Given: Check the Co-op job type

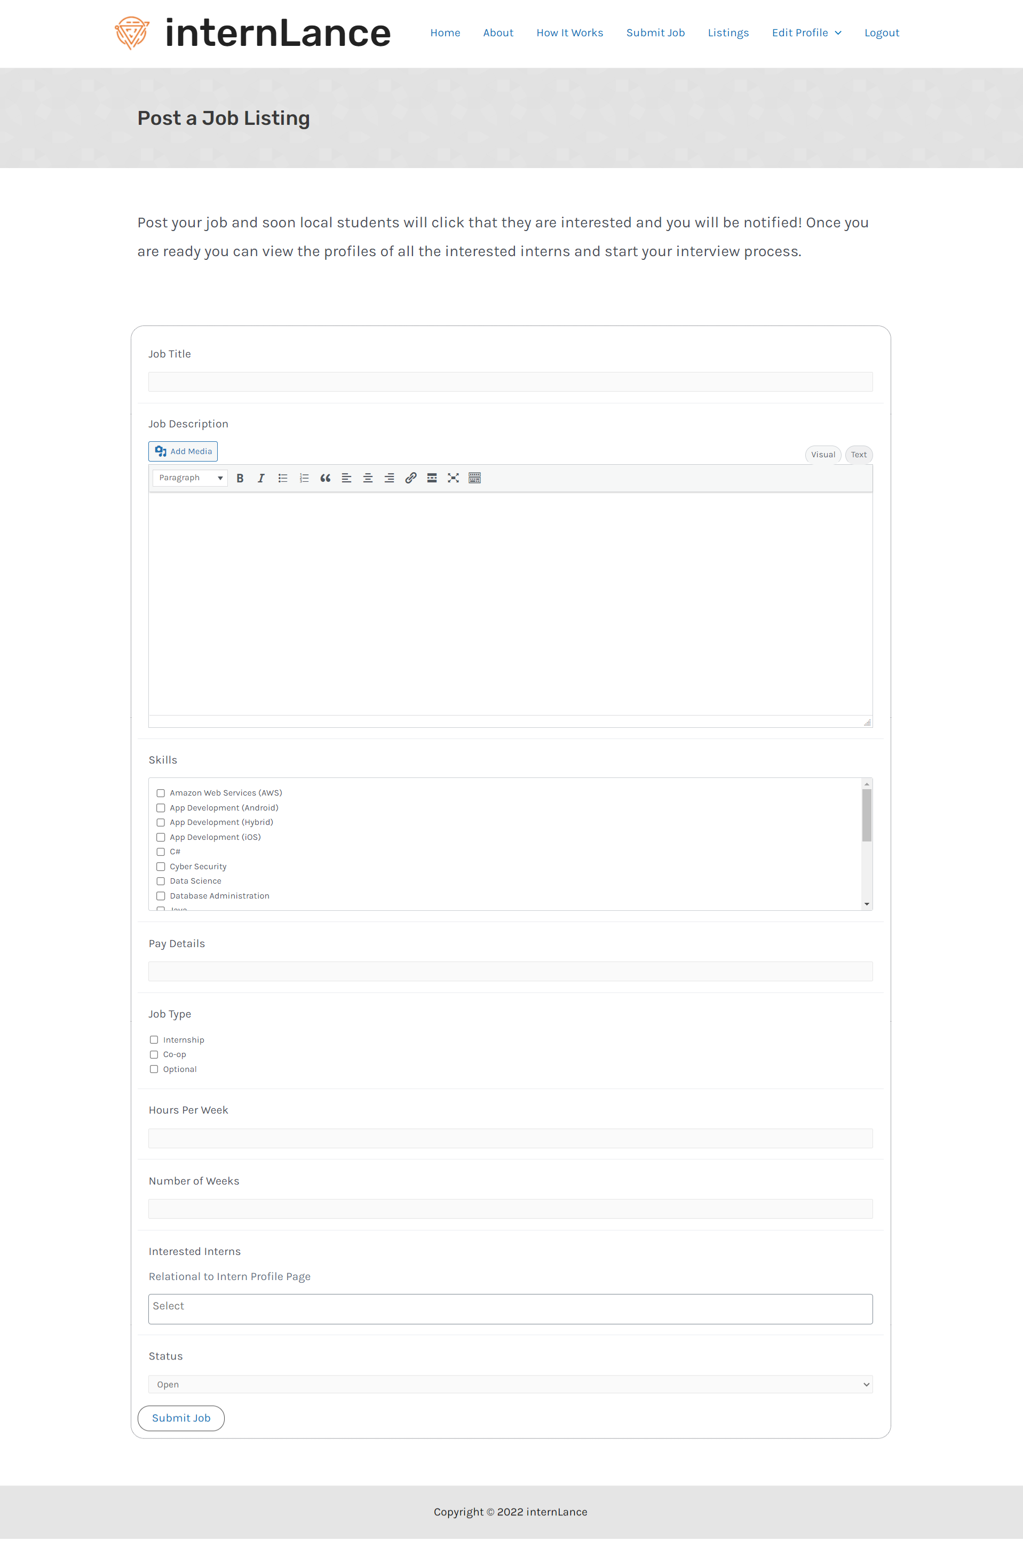Looking at the screenshot, I should pos(154,1055).
